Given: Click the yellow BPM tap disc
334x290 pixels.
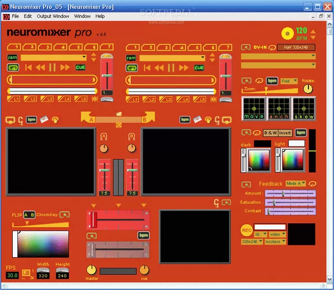Looking at the screenshot, I should tap(287, 33).
